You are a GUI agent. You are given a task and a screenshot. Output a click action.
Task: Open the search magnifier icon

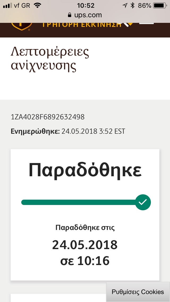pos(125,24)
